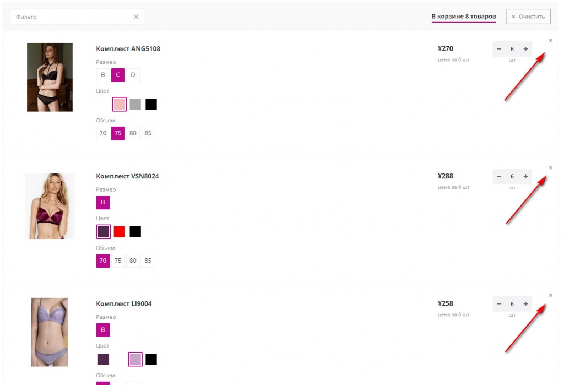Increase quantity of Комплект ANG5108
The image size is (564, 385).
[x=525, y=49]
